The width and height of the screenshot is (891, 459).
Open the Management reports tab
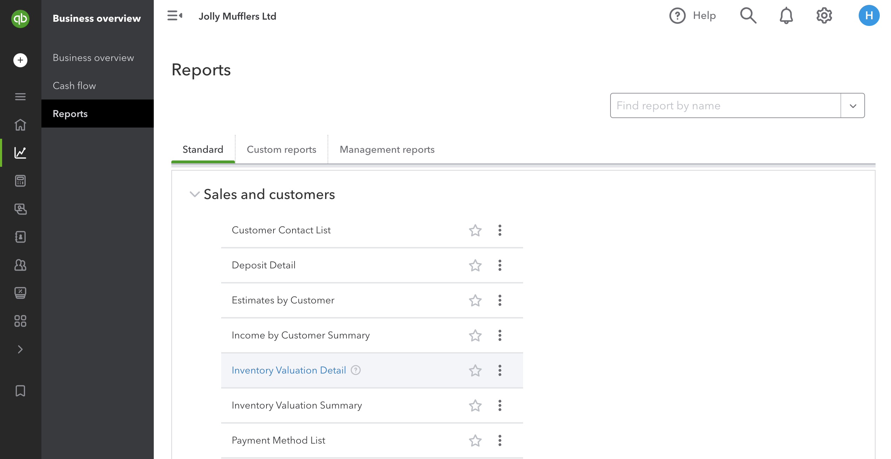tap(387, 149)
